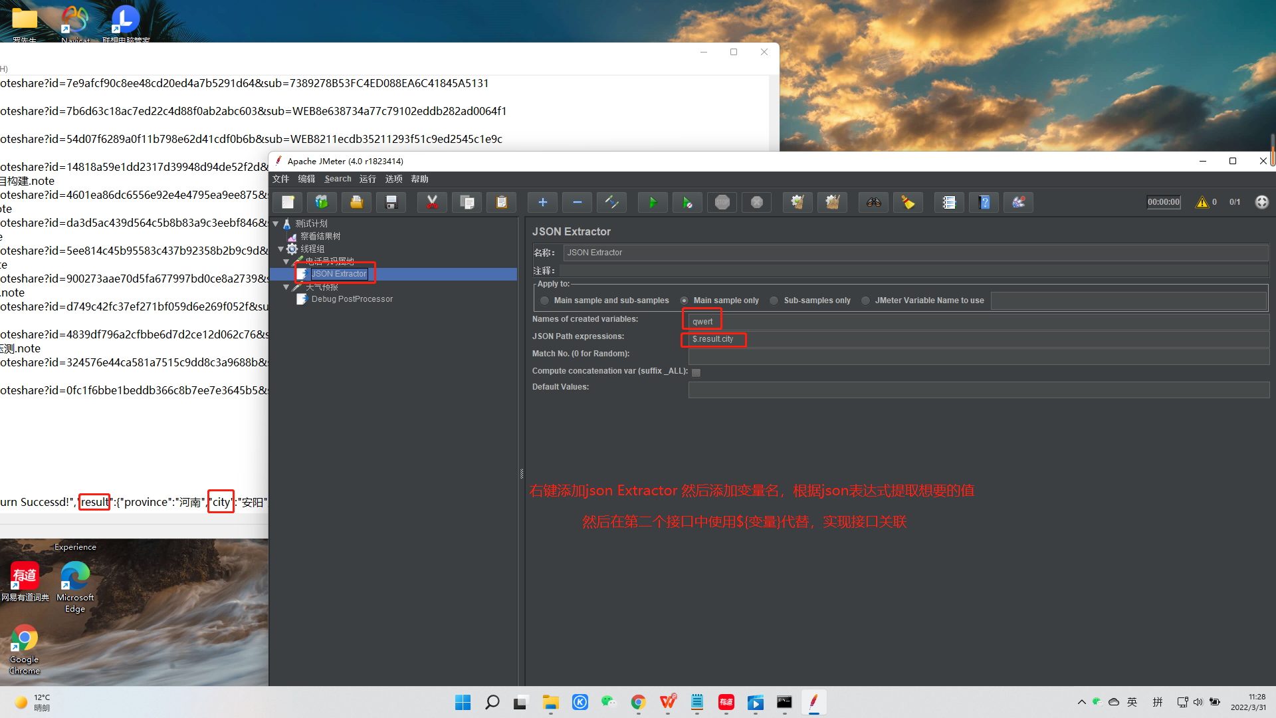This screenshot has height=718, width=1276.
Task: Open the Windows Start button in taskbar
Action: pos(463,702)
